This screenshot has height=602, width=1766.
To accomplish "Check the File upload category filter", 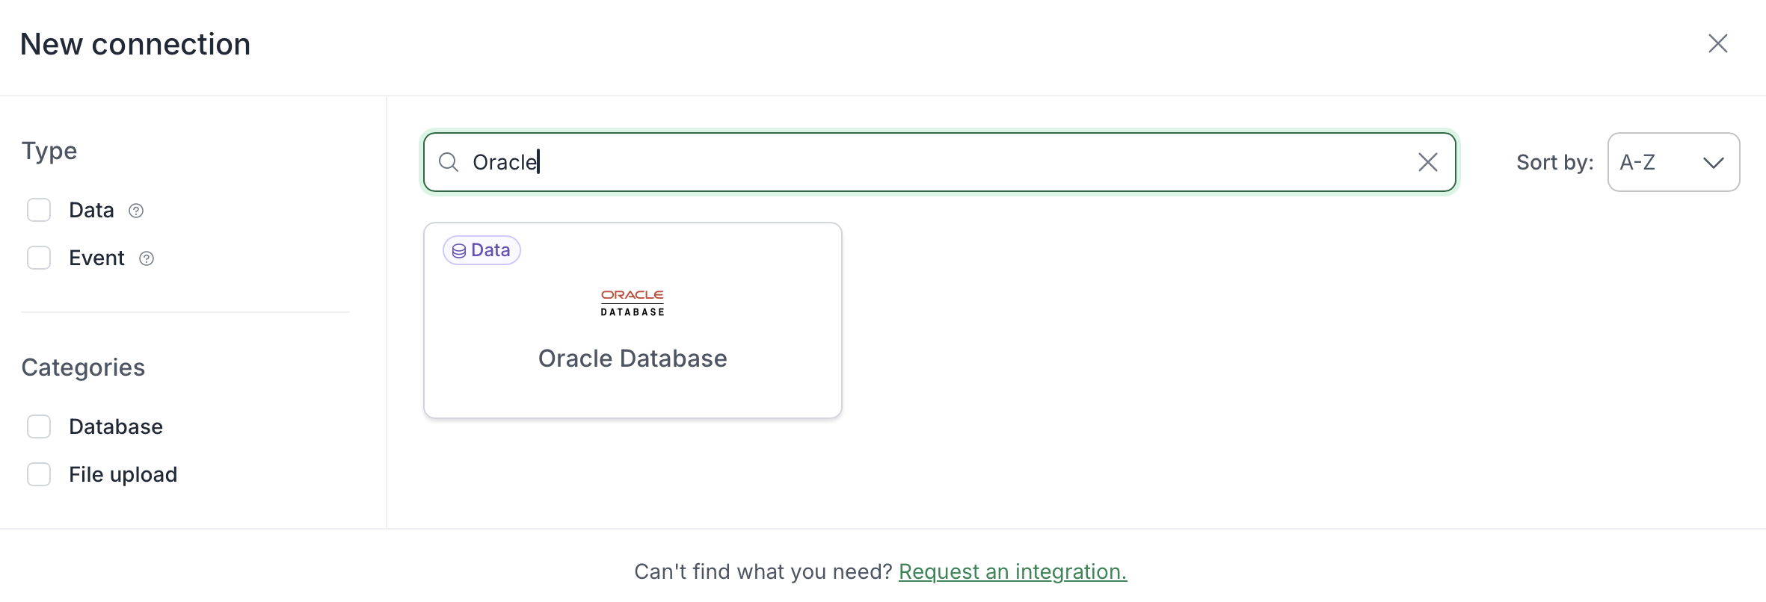I will (39, 474).
